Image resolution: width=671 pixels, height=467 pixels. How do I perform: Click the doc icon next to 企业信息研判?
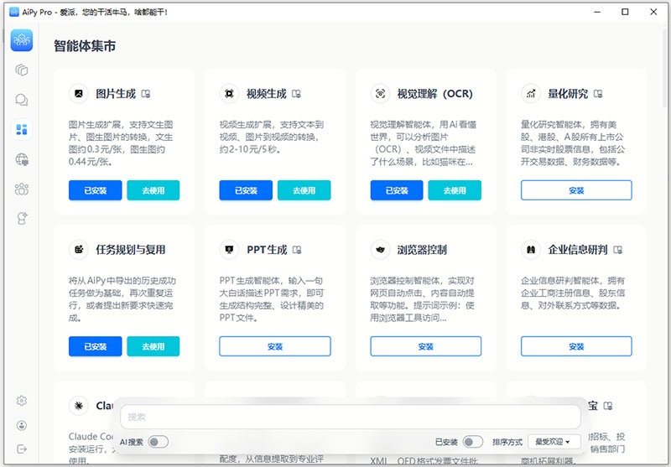[618, 249]
